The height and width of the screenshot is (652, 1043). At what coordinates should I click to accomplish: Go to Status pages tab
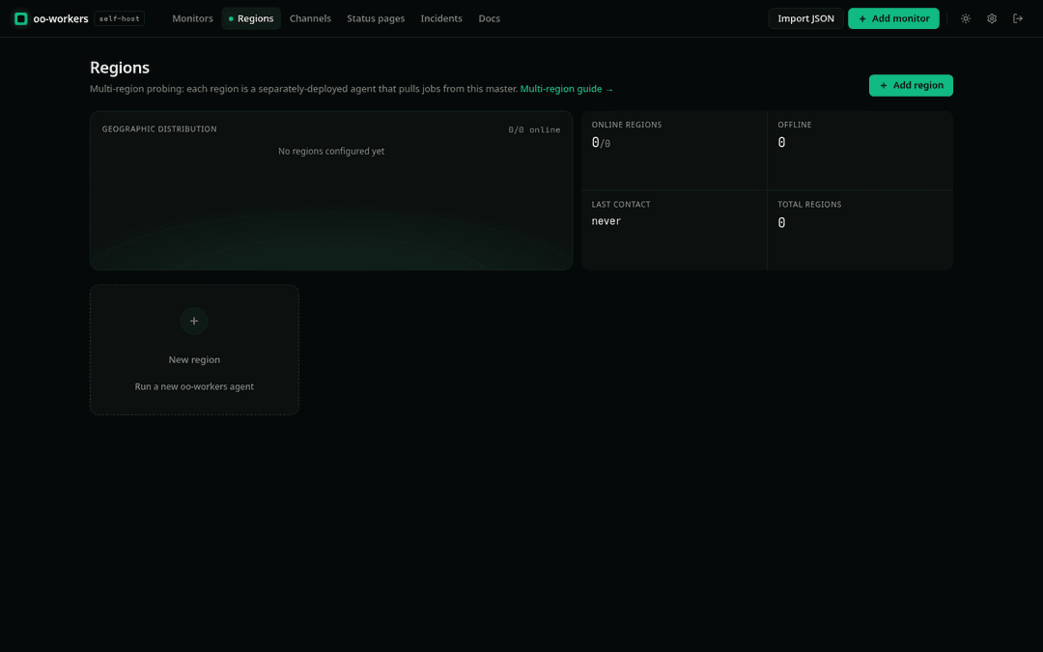point(376,18)
